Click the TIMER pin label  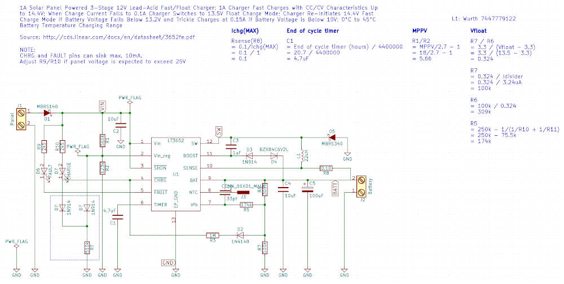pyautogui.click(x=160, y=205)
